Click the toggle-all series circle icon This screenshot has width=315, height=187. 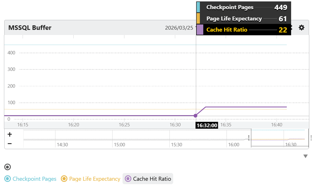pos(8,167)
